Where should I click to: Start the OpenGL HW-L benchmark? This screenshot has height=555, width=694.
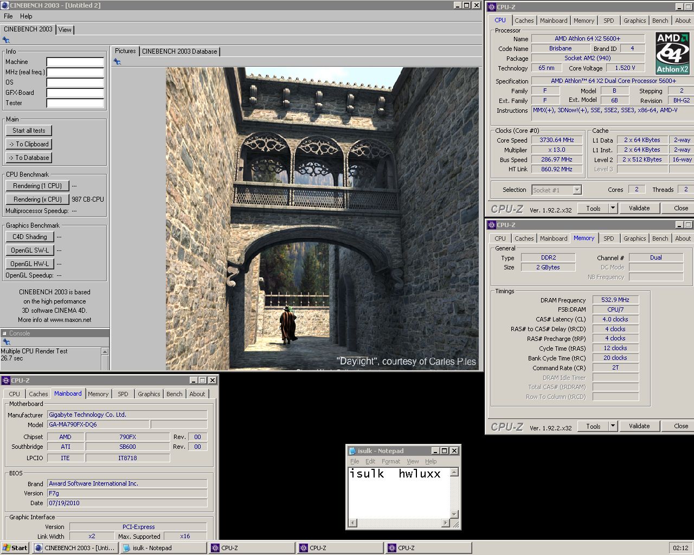coord(30,264)
